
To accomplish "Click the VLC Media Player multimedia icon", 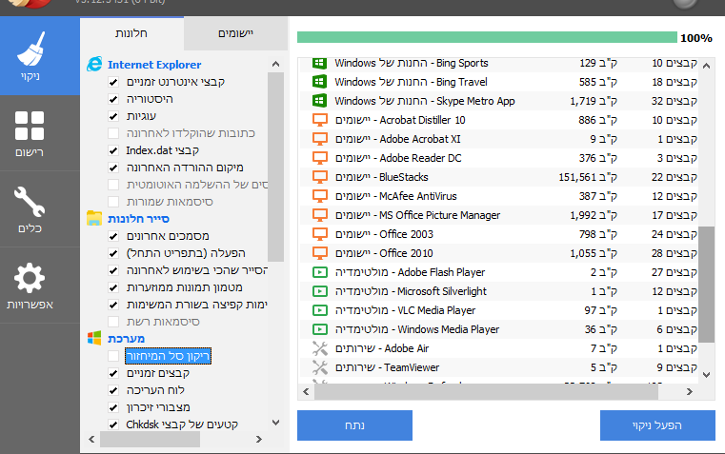I will tap(319, 310).
